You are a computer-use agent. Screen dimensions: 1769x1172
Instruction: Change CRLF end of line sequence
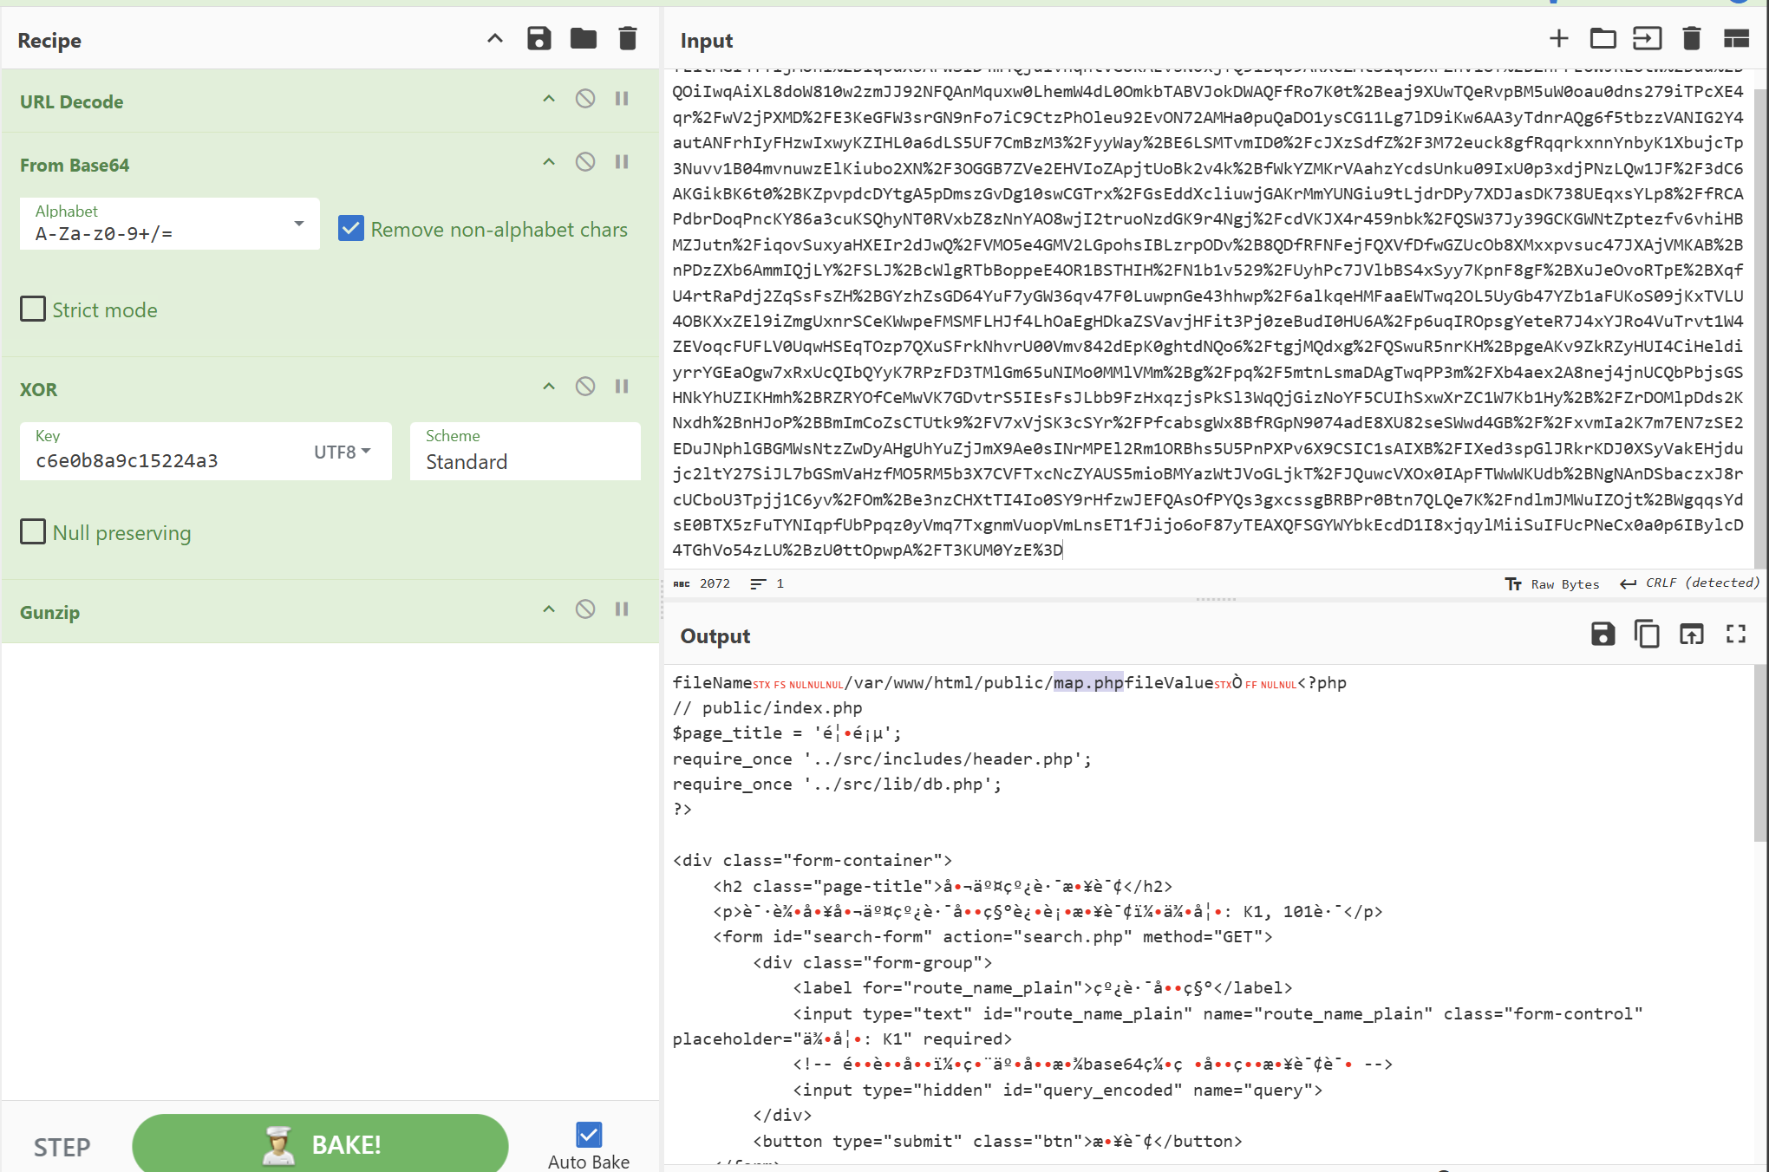tap(1689, 583)
